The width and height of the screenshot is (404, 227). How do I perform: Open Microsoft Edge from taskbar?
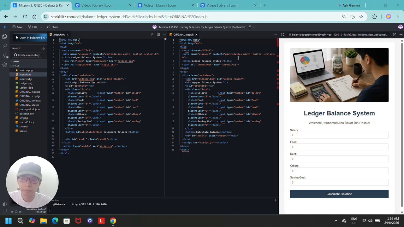click(x=55, y=221)
